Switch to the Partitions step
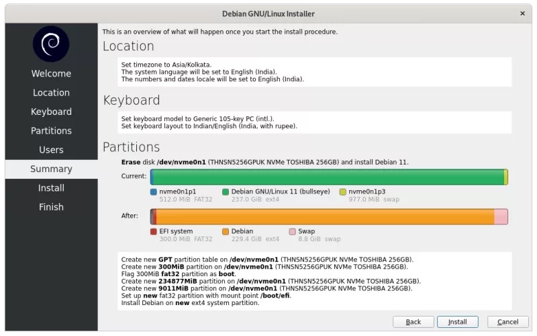The width and height of the screenshot is (537, 336). click(x=51, y=130)
